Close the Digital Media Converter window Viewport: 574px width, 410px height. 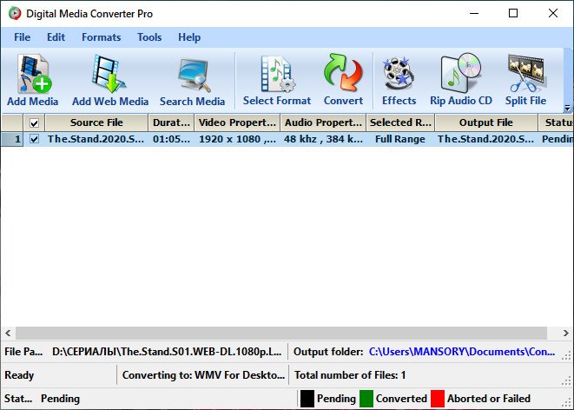point(553,14)
